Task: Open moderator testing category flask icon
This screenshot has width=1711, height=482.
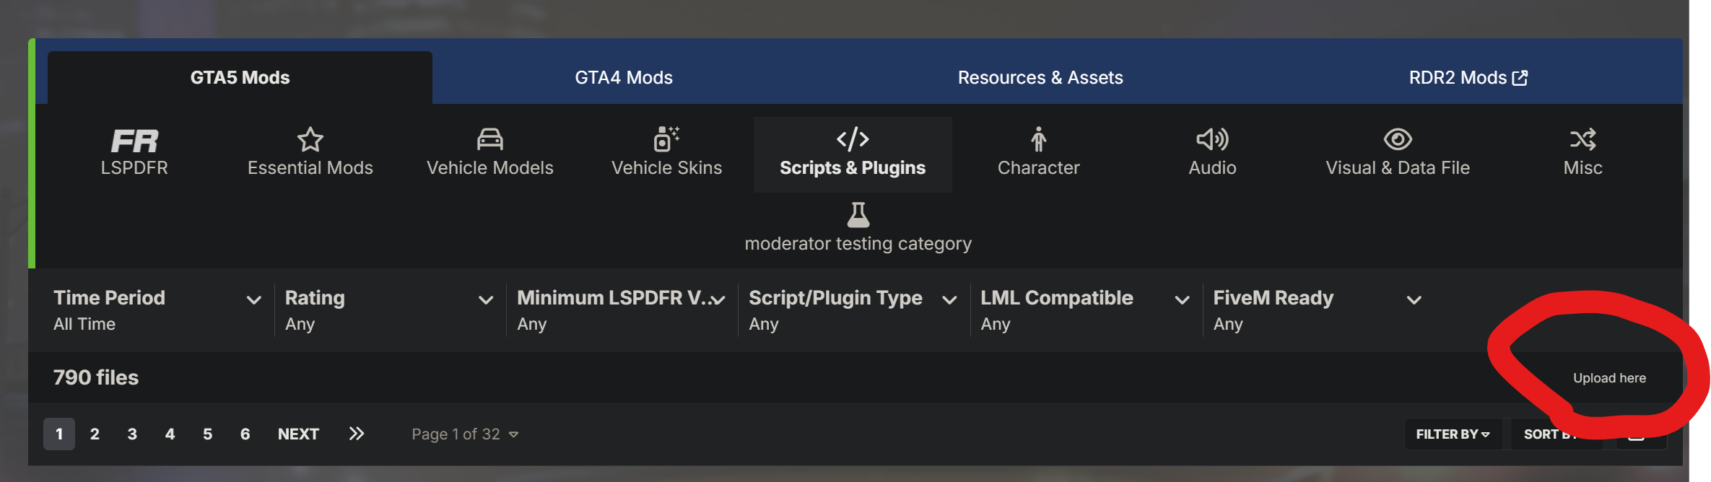Action: tap(858, 214)
